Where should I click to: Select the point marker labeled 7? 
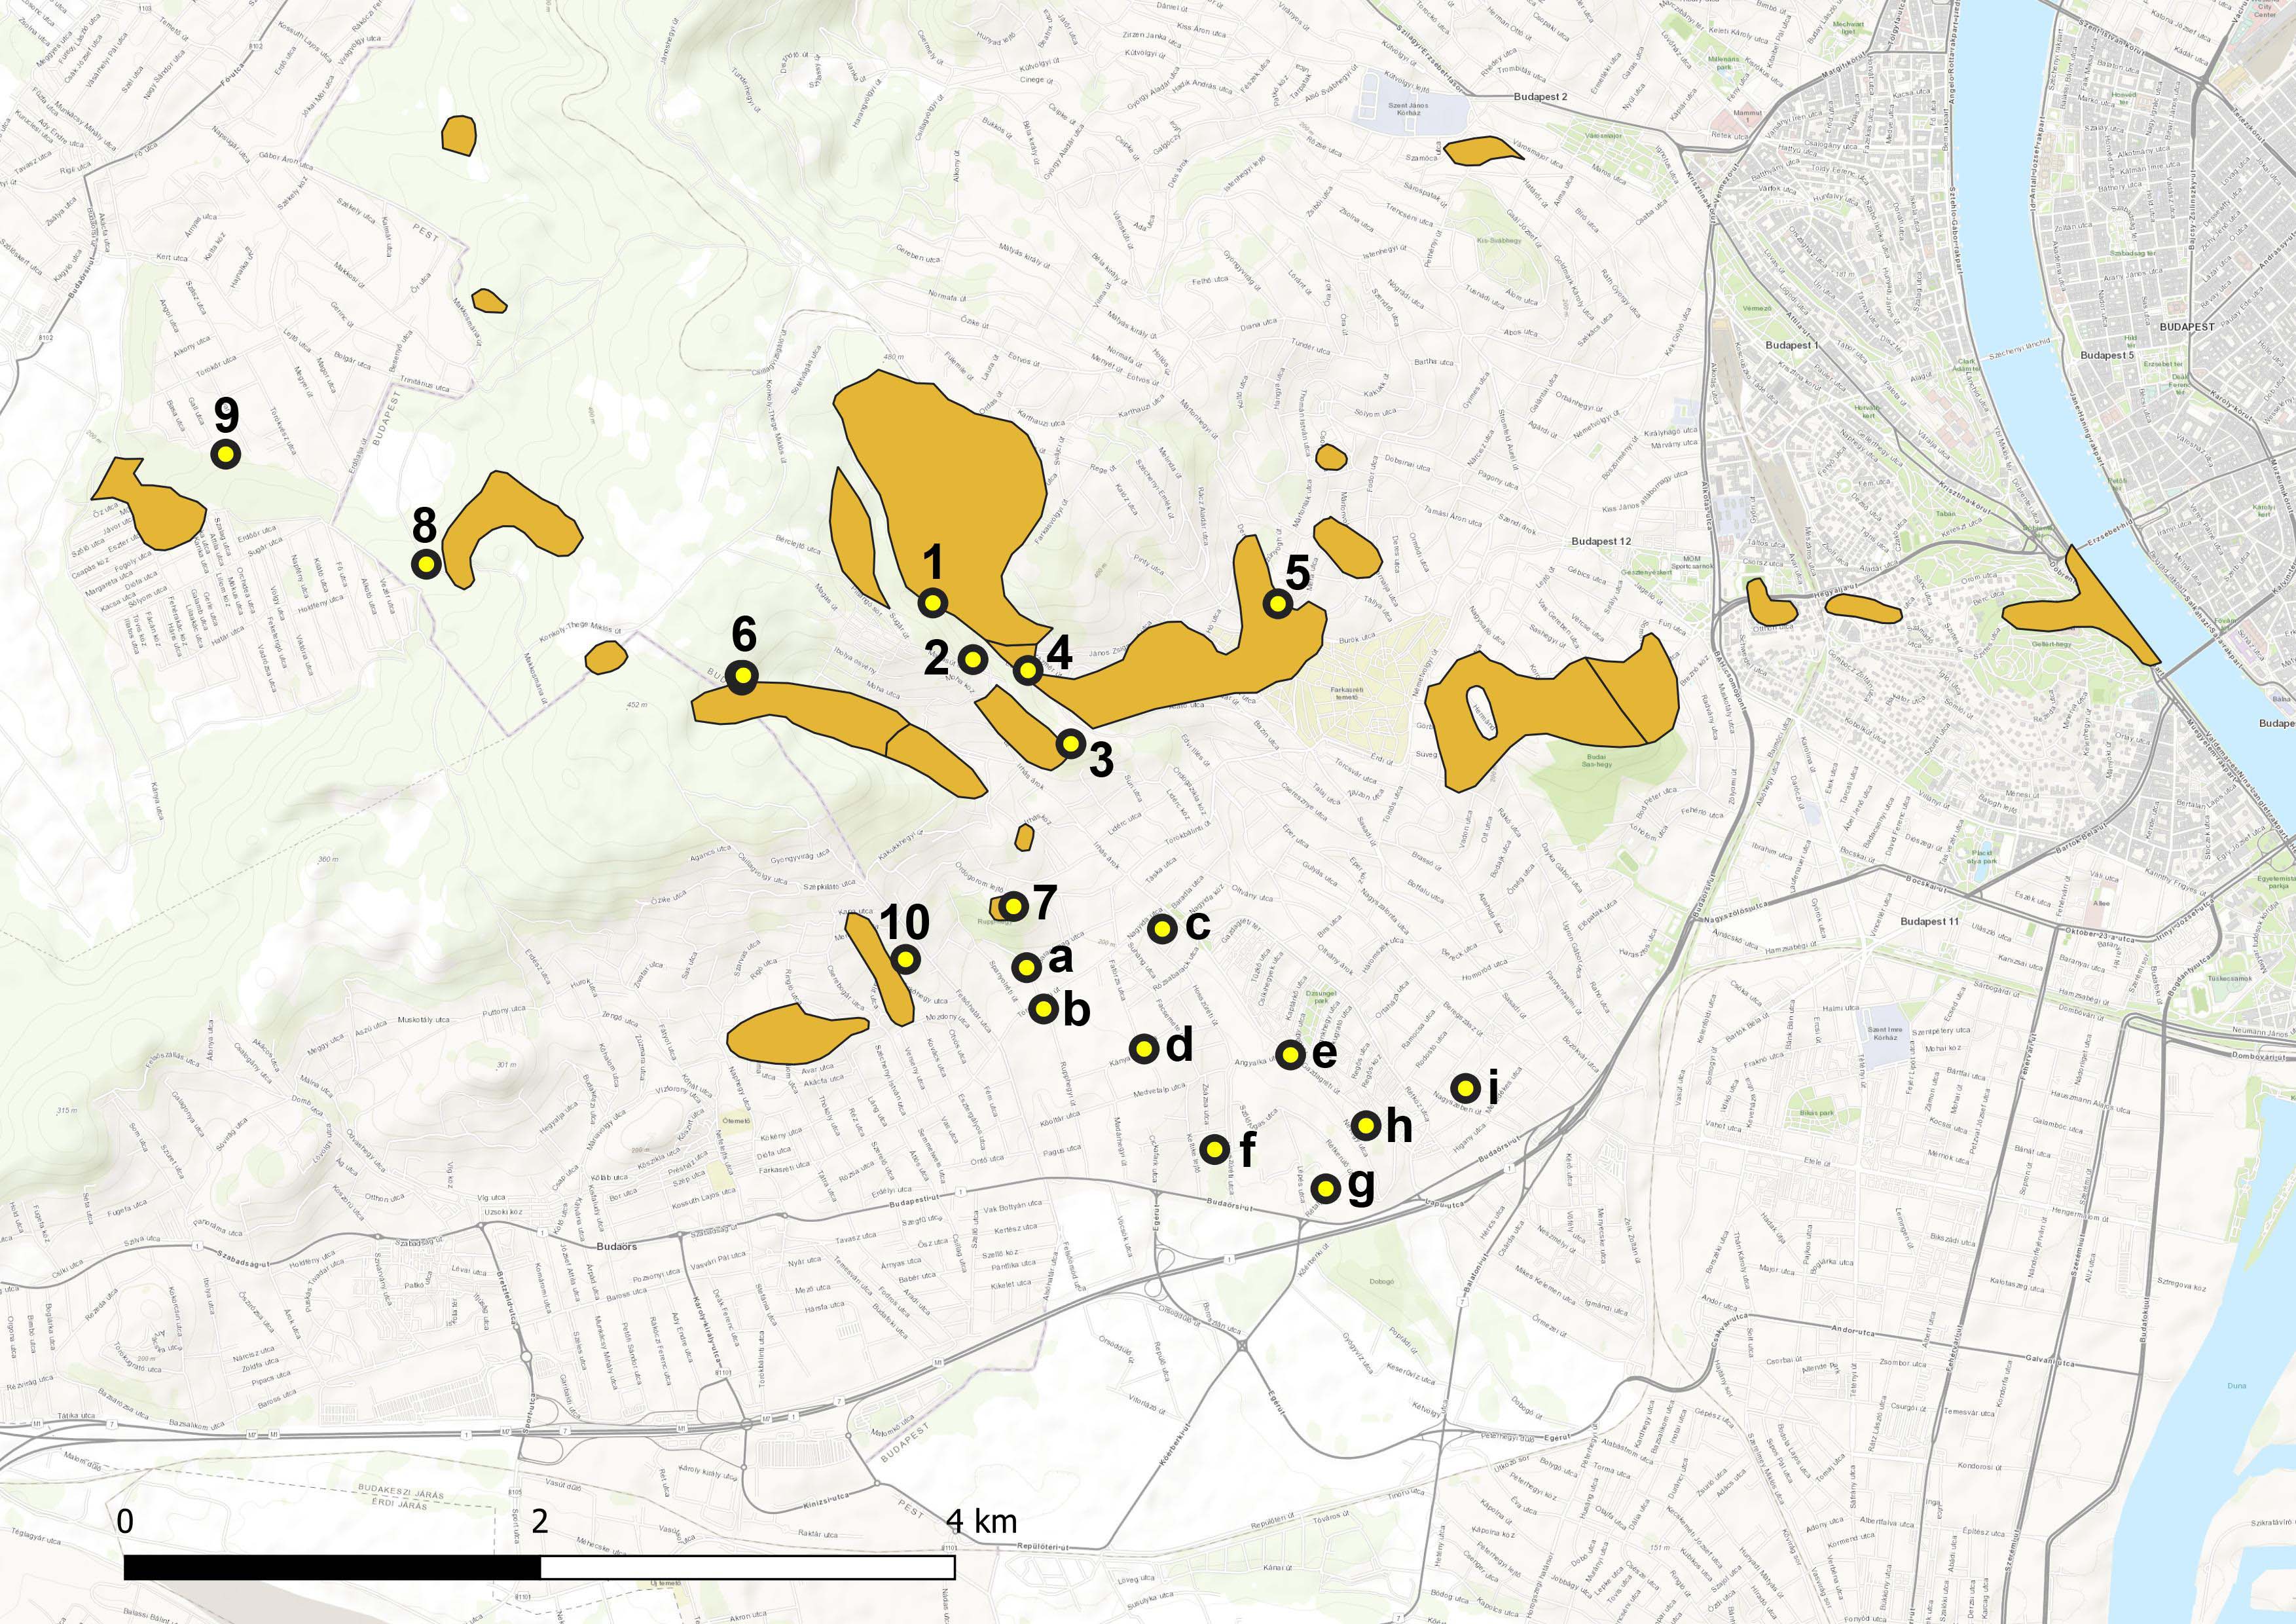(x=1013, y=906)
